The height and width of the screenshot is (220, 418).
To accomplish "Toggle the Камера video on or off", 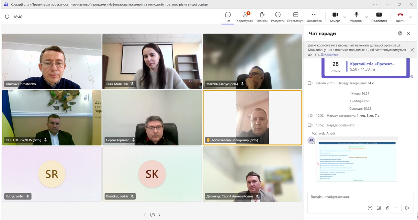I will (x=335, y=15).
